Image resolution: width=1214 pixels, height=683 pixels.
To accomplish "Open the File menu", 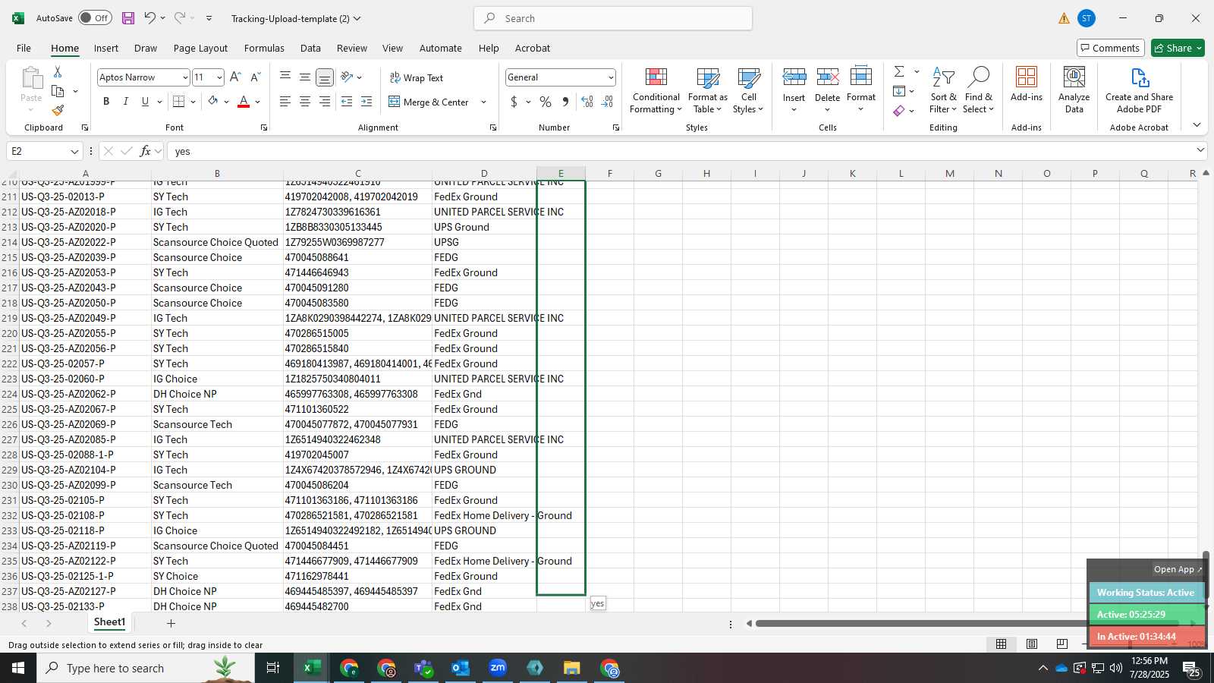I will [x=24, y=48].
